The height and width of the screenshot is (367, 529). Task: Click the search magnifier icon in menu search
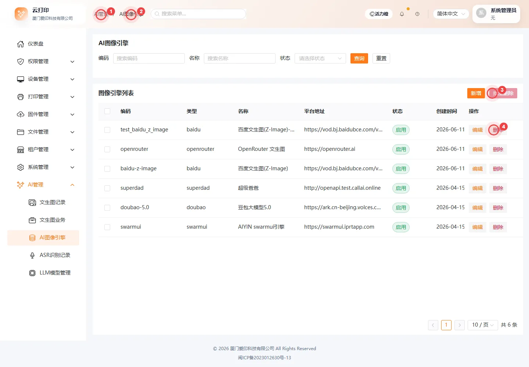(x=157, y=14)
